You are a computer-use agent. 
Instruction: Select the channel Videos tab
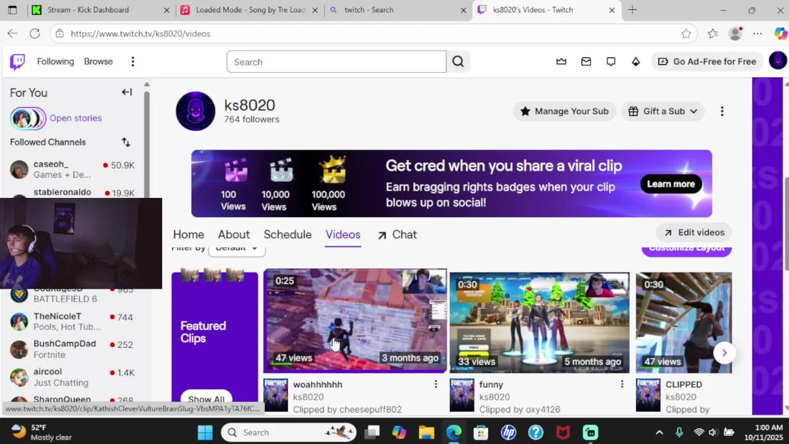pyautogui.click(x=343, y=234)
